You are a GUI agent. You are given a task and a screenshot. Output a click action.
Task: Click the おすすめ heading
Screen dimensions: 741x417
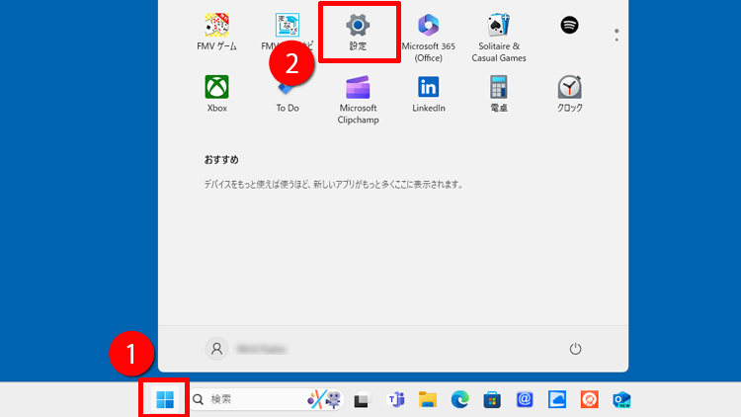(x=221, y=160)
